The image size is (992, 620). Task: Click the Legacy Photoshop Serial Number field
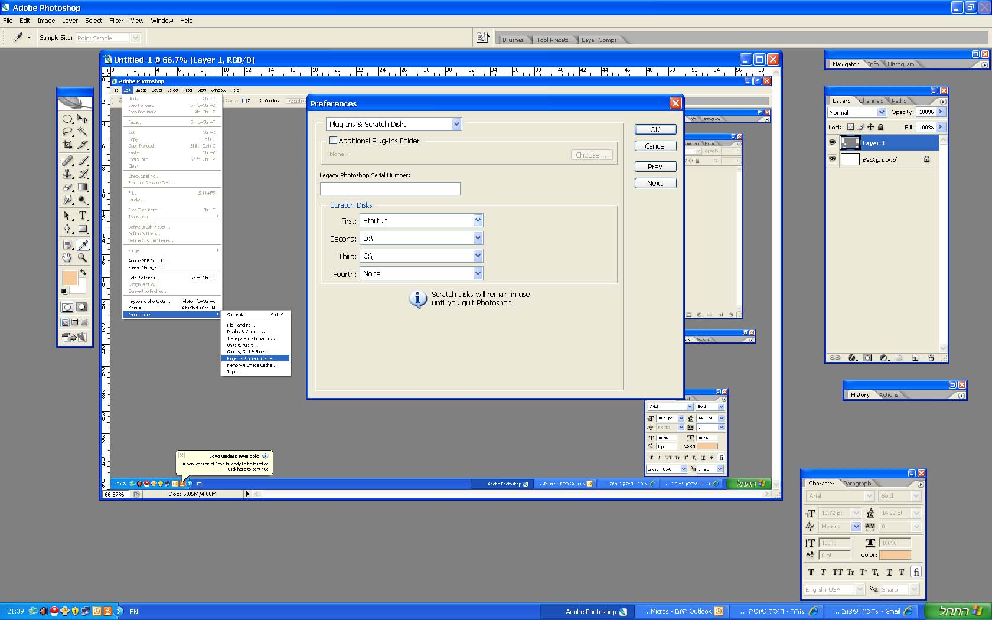[x=390, y=189]
